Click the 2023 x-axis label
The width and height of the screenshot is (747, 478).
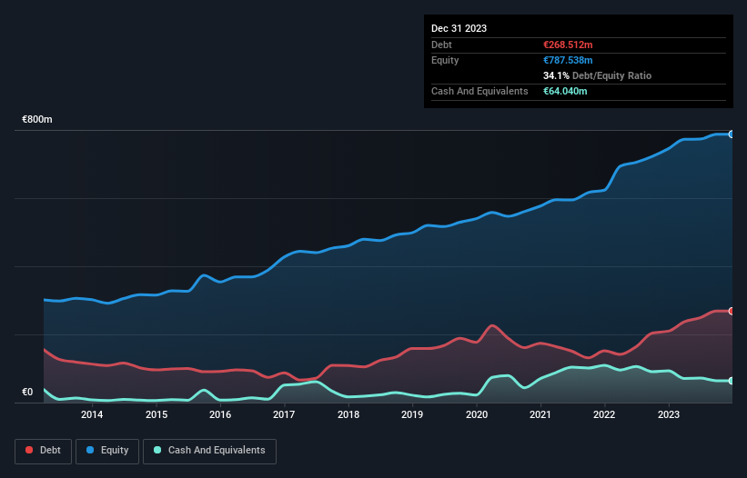(x=669, y=414)
